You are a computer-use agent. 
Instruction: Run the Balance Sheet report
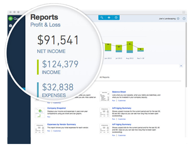[x=113, y=101]
